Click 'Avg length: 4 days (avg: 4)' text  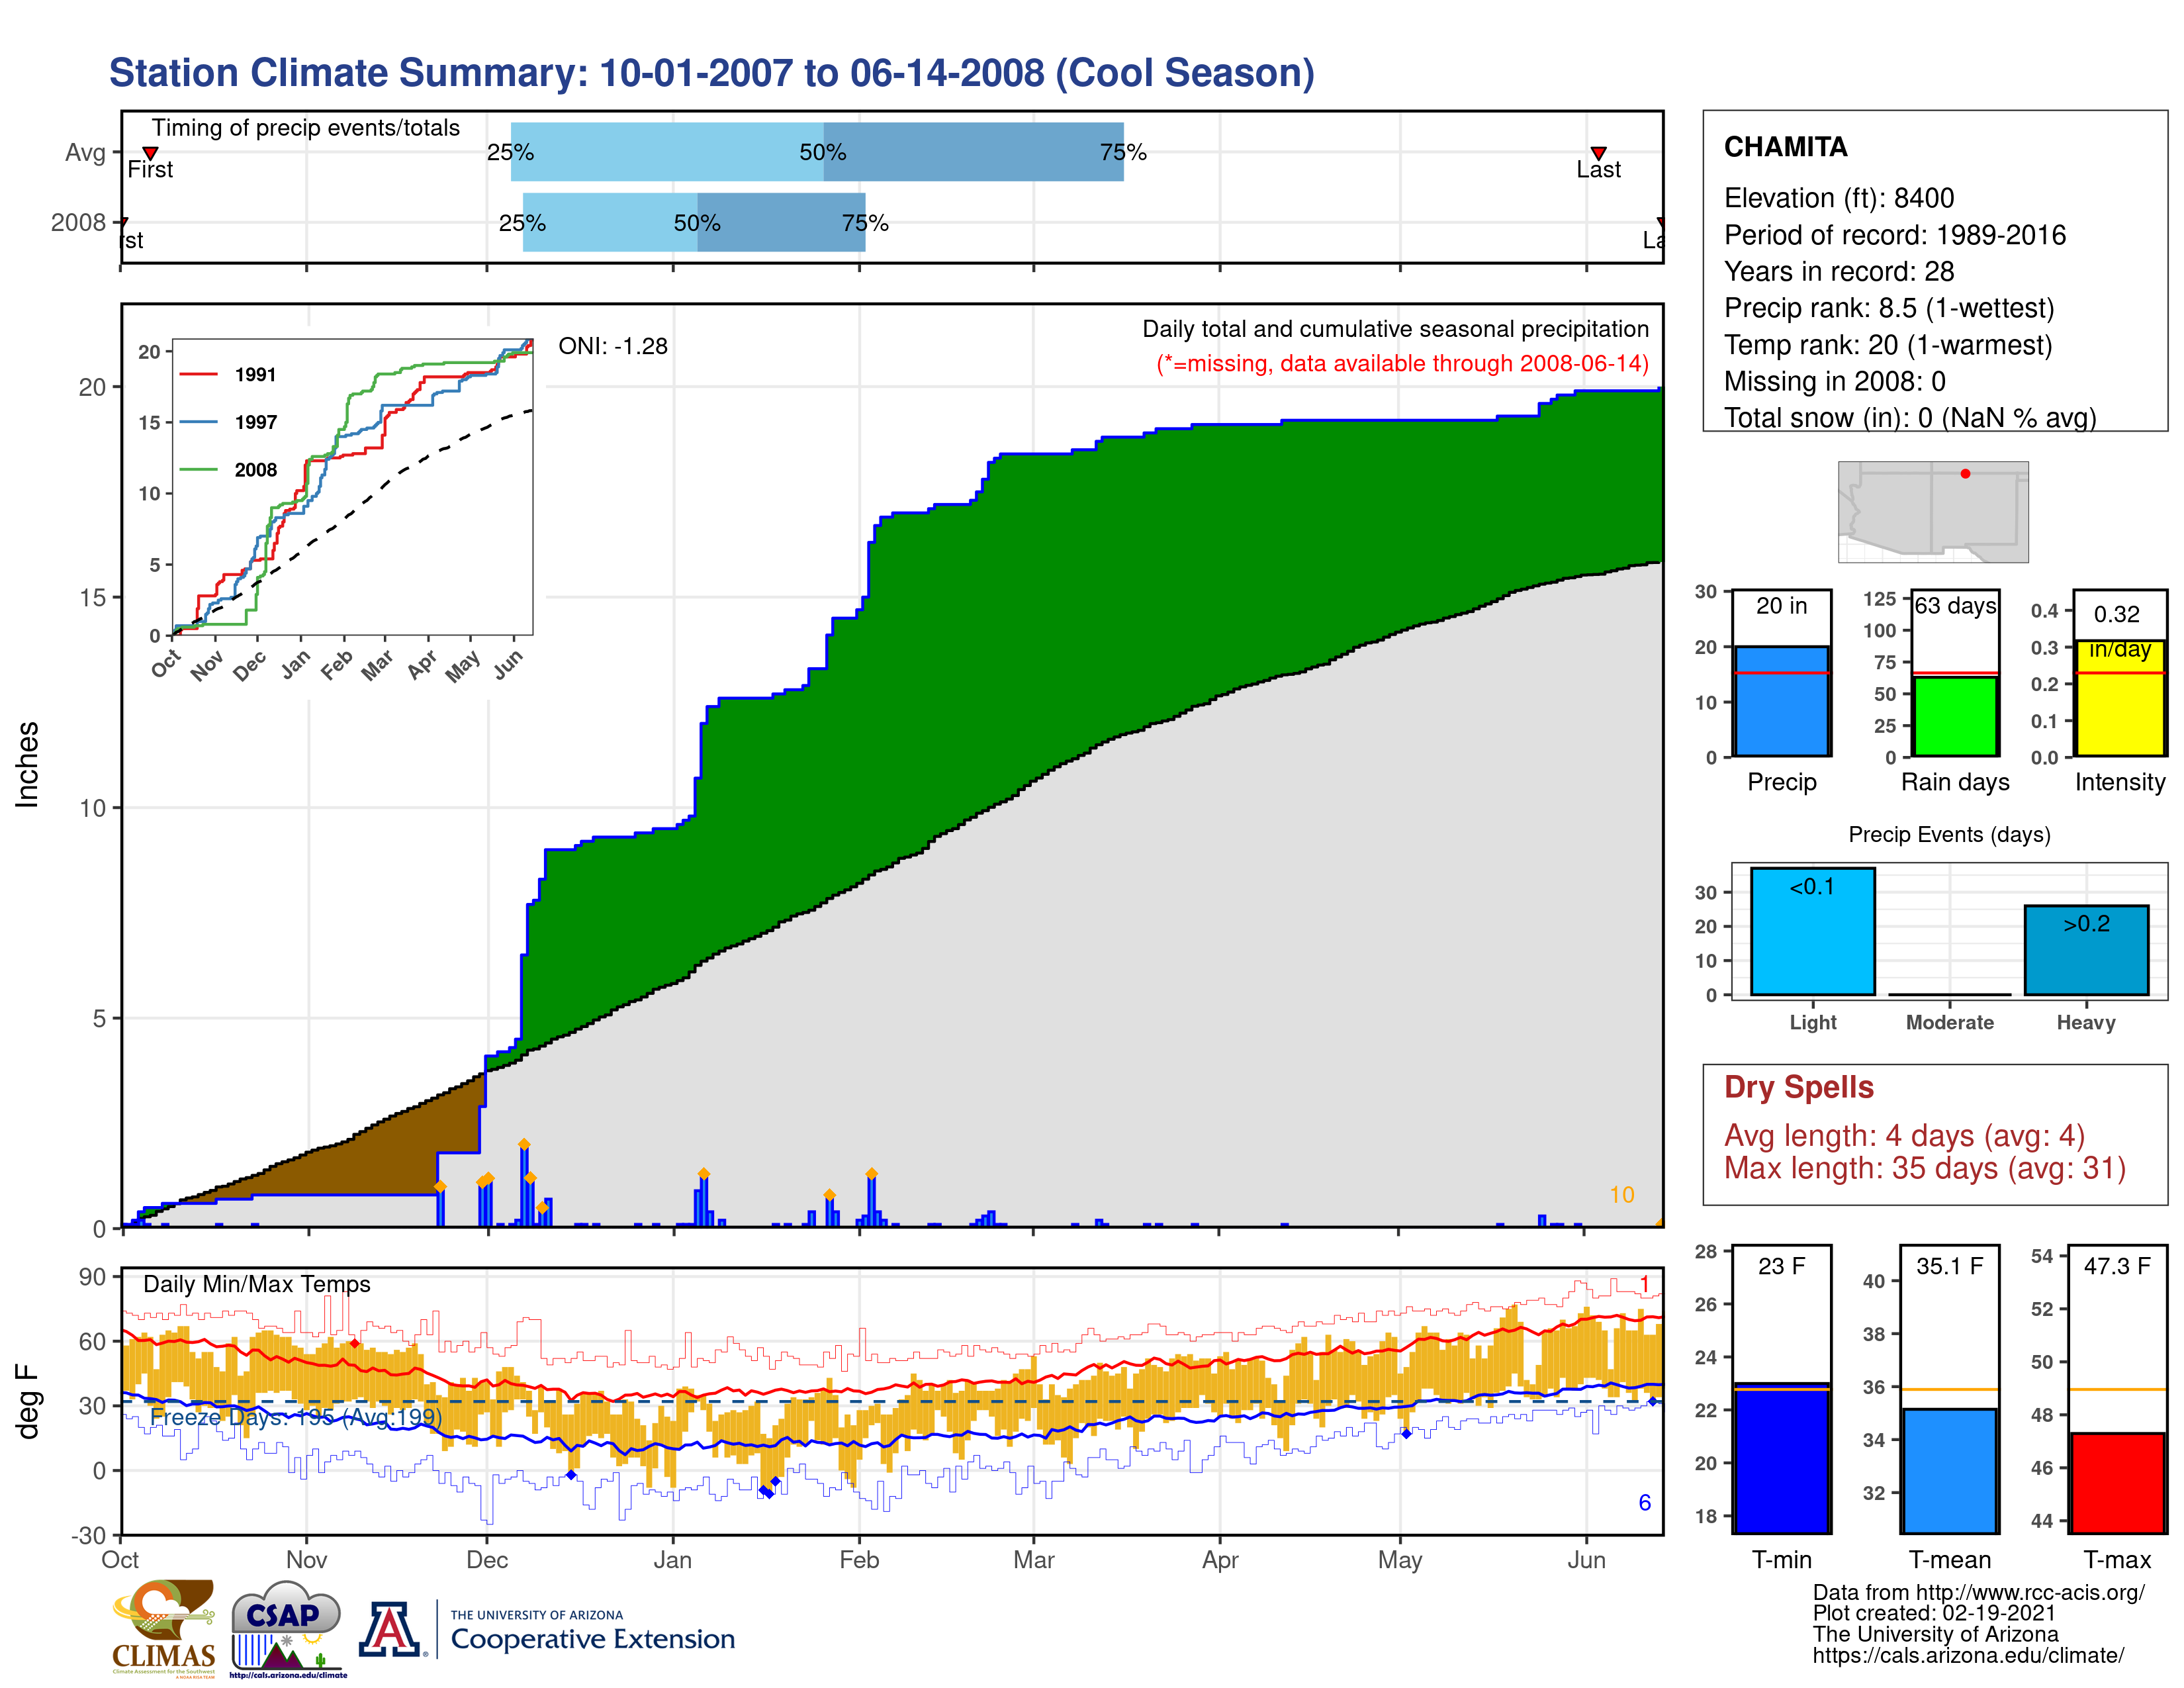point(1904,1136)
